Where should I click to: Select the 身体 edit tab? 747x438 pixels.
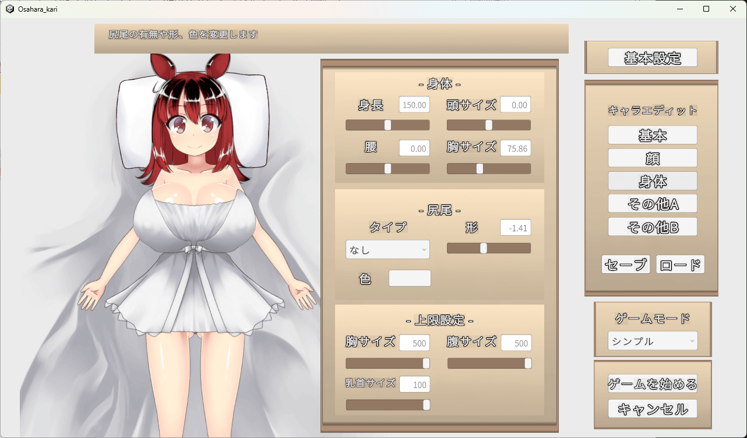(652, 181)
